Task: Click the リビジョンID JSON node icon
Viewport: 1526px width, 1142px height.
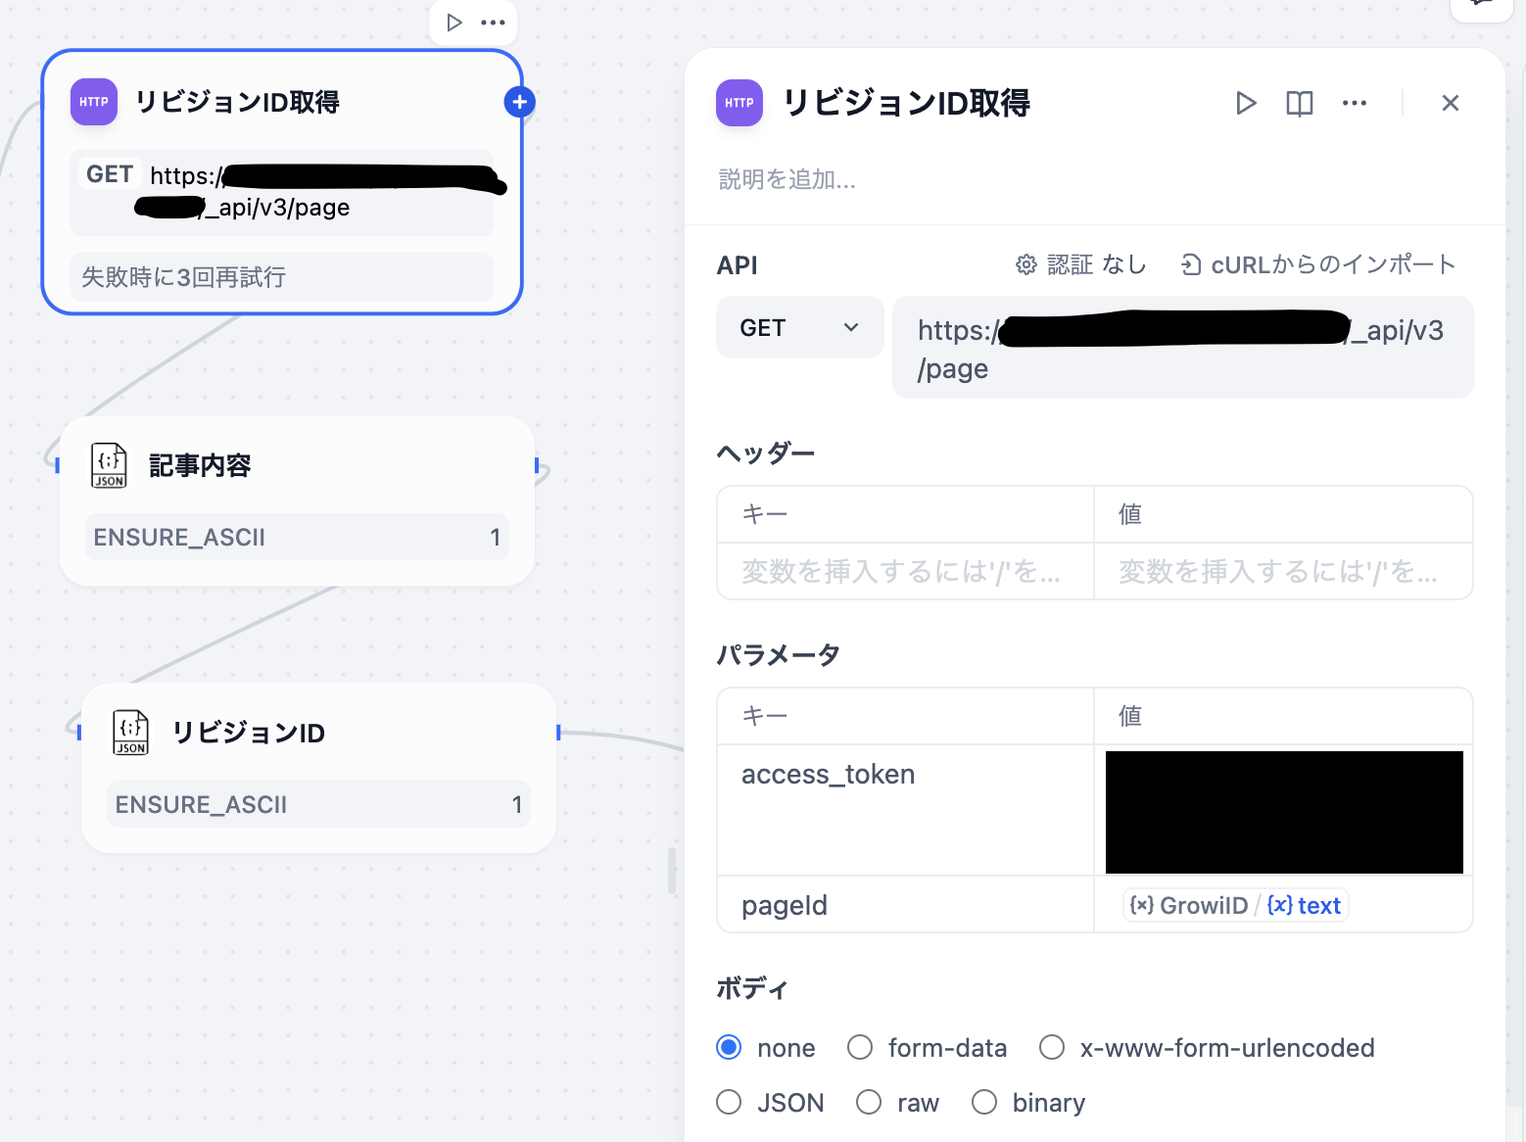Action: click(130, 733)
